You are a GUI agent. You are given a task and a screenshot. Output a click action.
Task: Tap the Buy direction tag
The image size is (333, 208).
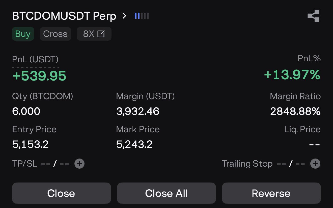(23, 34)
